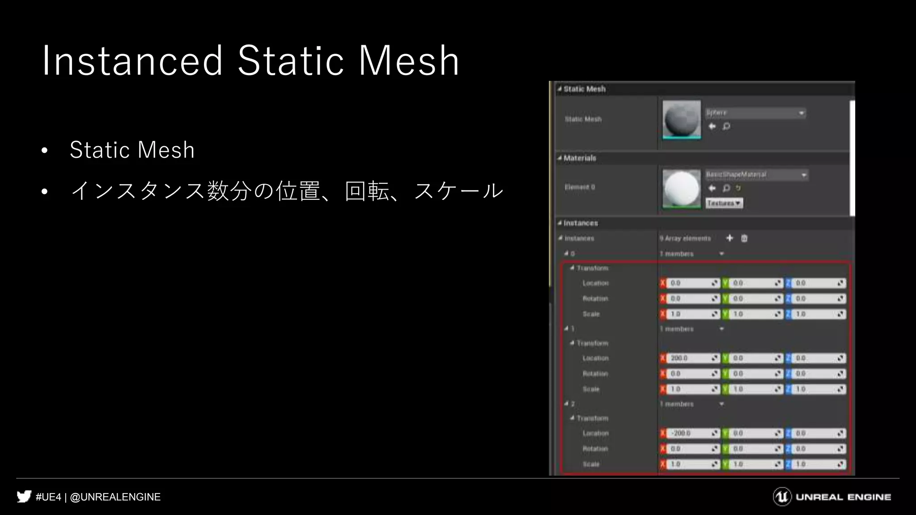
Task: Click the 'Instanced Static Mesh' slide title
Action: (x=250, y=60)
